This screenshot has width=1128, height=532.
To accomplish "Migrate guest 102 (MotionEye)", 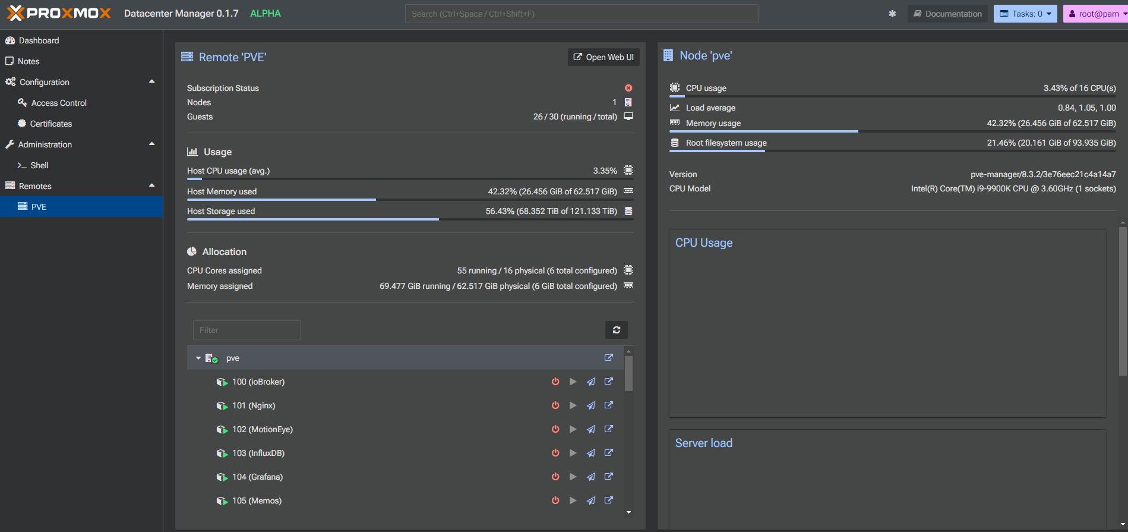I will (591, 429).
